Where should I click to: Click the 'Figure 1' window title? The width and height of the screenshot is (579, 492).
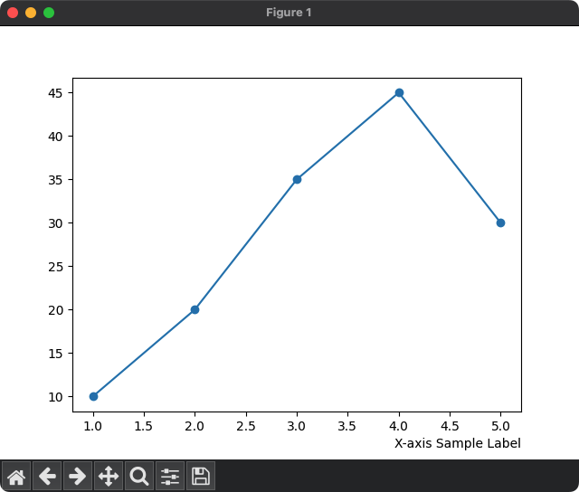click(289, 13)
